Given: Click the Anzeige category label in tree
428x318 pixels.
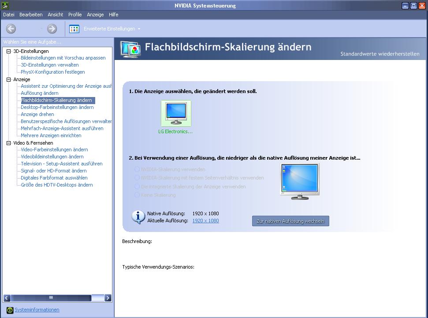Looking at the screenshot, I should pyautogui.click(x=22, y=79).
